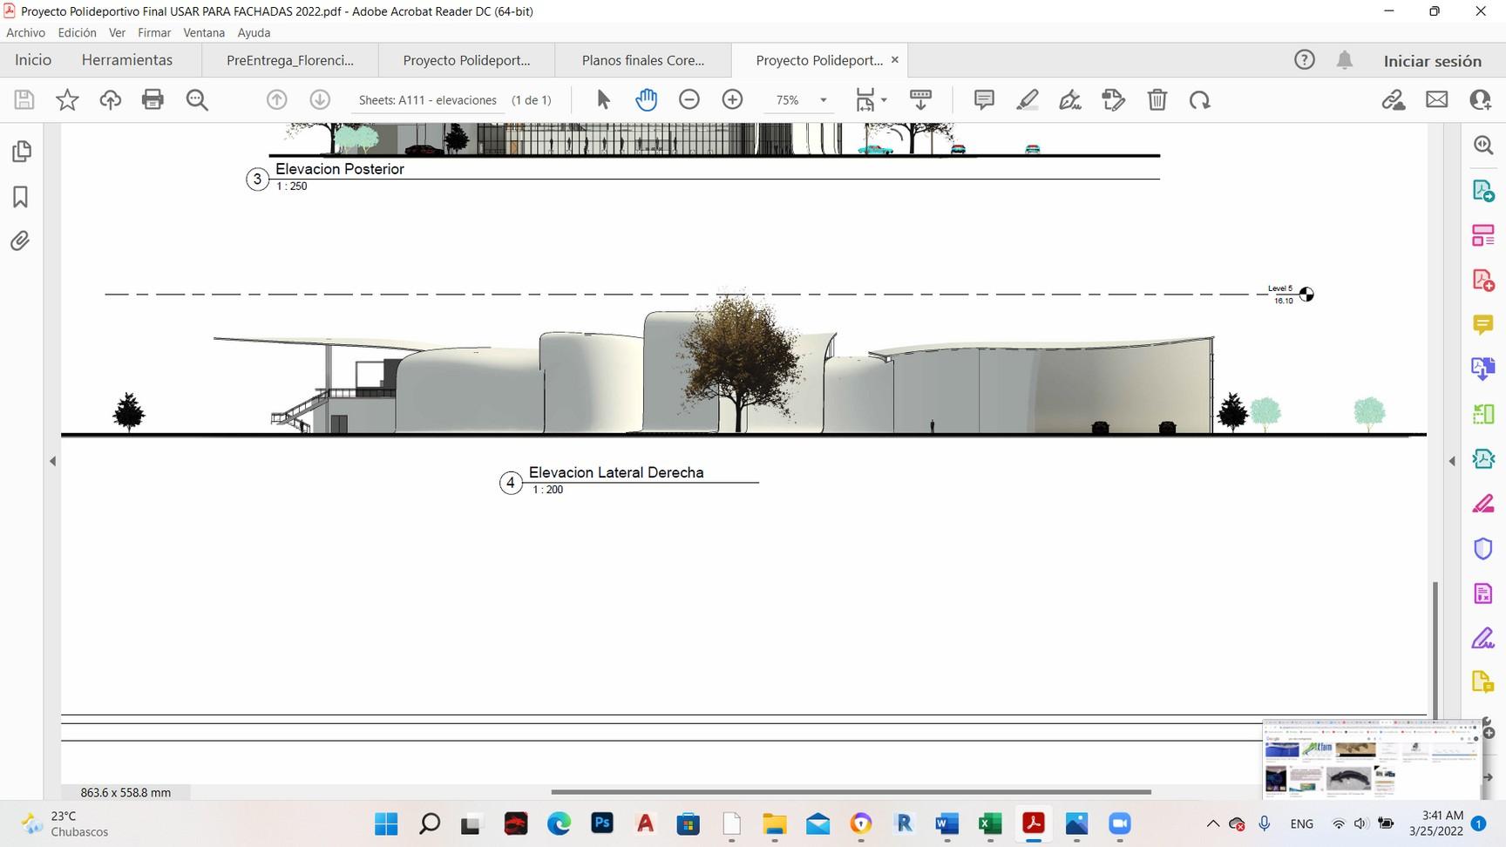Open the Help question mark icon
The height and width of the screenshot is (847, 1506).
[x=1305, y=60]
